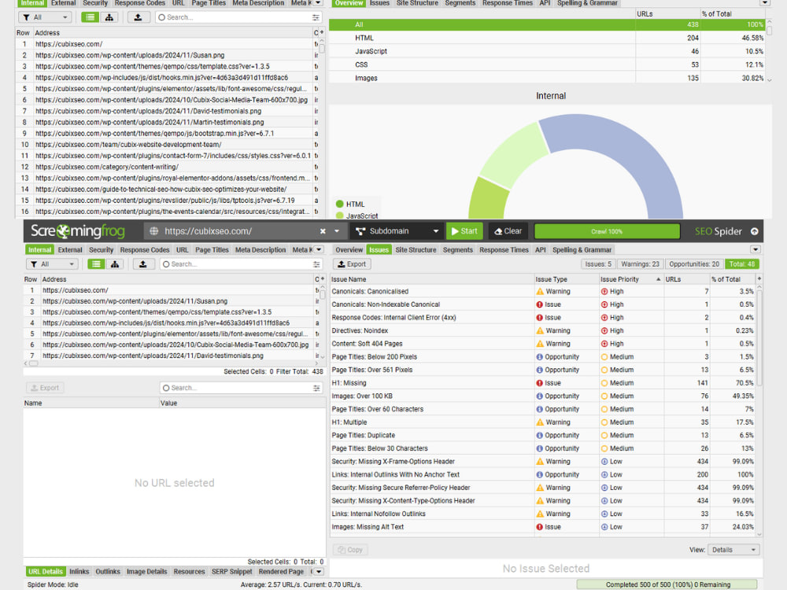
Task: Open the All filter dropdown in lower window
Action: coord(52,264)
